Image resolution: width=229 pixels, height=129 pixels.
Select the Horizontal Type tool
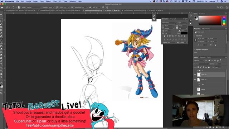[x=1, y=64]
